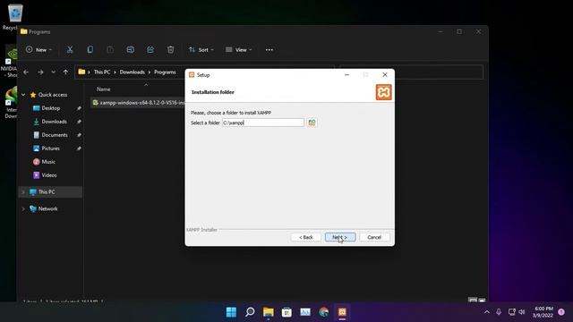Expand the Network tree node

click(23, 208)
